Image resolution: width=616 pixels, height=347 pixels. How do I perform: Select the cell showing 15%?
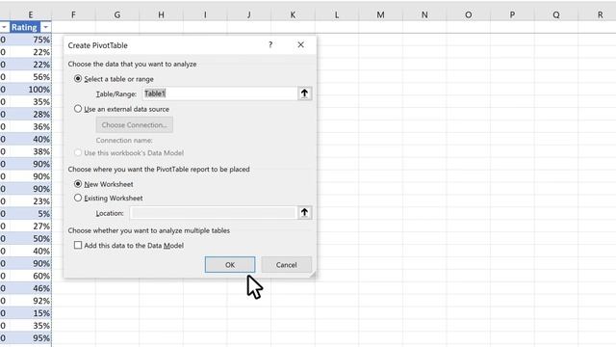(x=30, y=313)
